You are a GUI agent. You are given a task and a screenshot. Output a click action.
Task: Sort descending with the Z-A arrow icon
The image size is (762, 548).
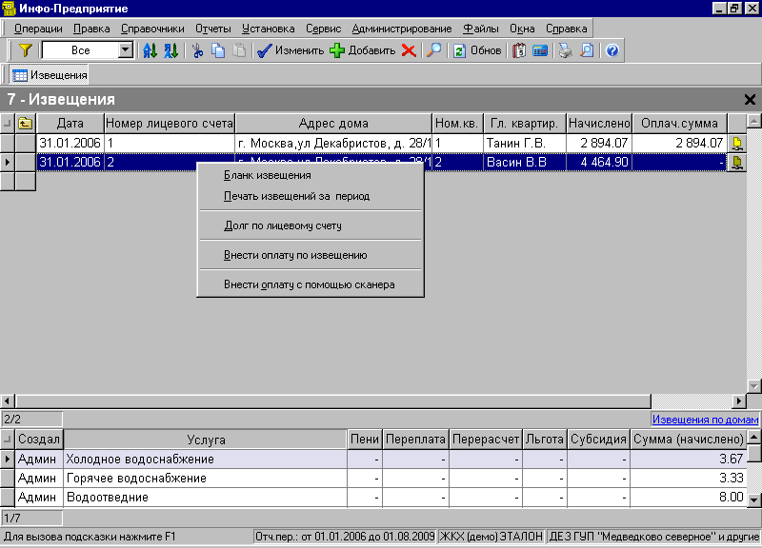tap(170, 50)
